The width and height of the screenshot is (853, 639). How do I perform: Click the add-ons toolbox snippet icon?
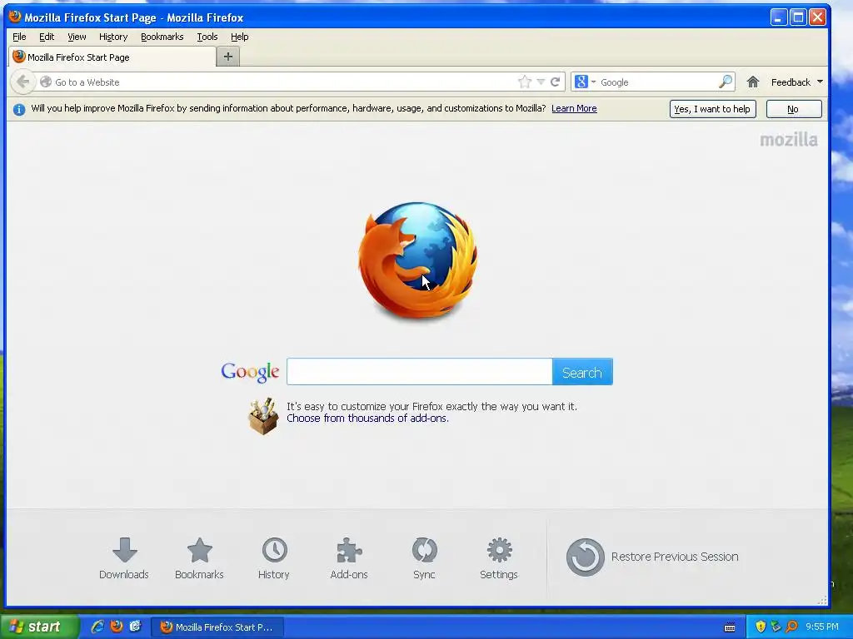263,416
